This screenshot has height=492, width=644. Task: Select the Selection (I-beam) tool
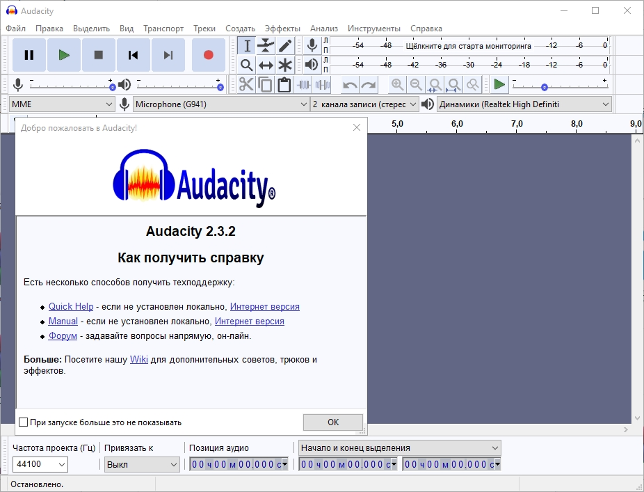point(247,46)
